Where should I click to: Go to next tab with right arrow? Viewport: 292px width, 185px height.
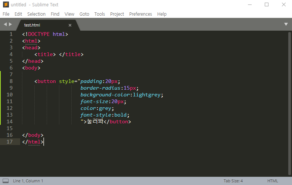coord(10,24)
